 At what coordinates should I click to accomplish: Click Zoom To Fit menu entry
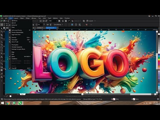pyautogui.click(x=20, y=42)
